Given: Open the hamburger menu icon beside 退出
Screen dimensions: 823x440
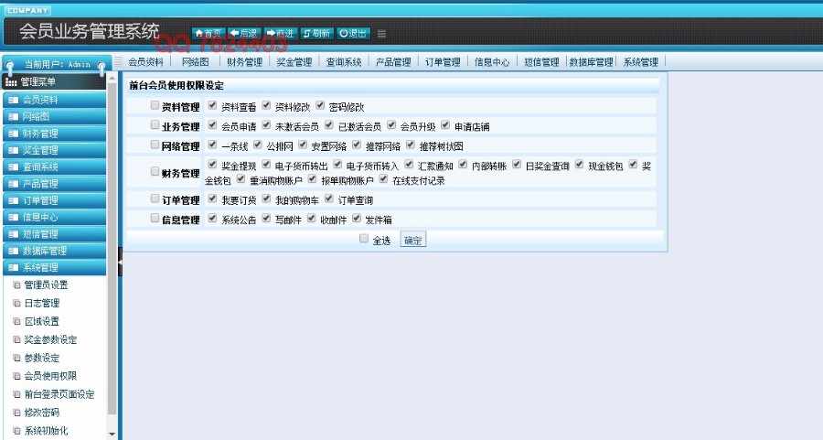Looking at the screenshot, I should coord(381,34).
